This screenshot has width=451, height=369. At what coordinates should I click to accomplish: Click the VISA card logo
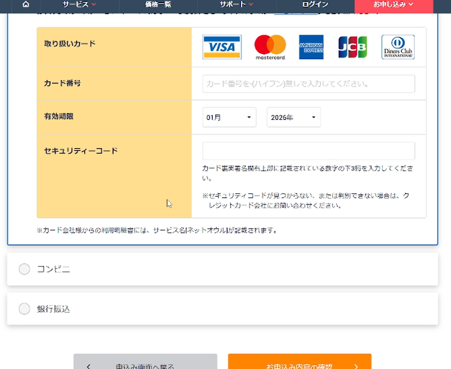pos(222,47)
